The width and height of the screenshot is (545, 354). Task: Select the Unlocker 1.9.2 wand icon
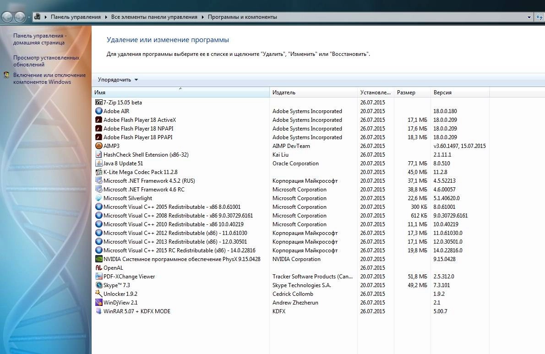pyautogui.click(x=99, y=294)
